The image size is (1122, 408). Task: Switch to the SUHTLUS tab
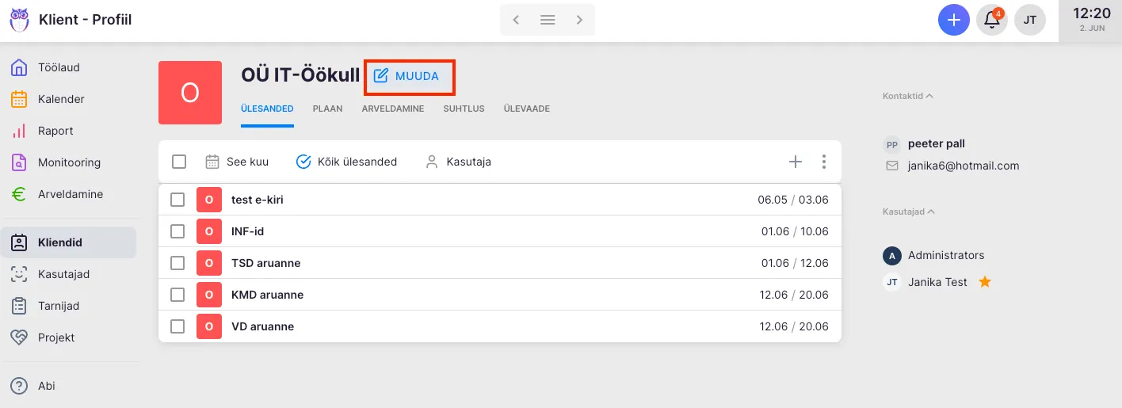(464, 109)
